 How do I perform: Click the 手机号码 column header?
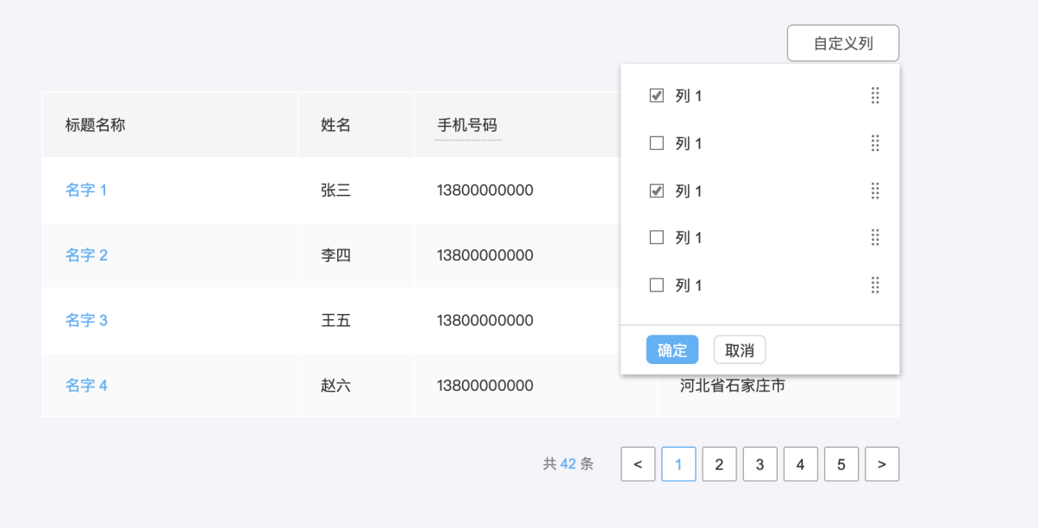[x=467, y=125]
